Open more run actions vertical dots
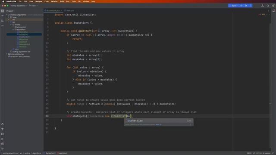The width and height of the screenshot is (276, 155). pyautogui.click(x=250, y=6)
